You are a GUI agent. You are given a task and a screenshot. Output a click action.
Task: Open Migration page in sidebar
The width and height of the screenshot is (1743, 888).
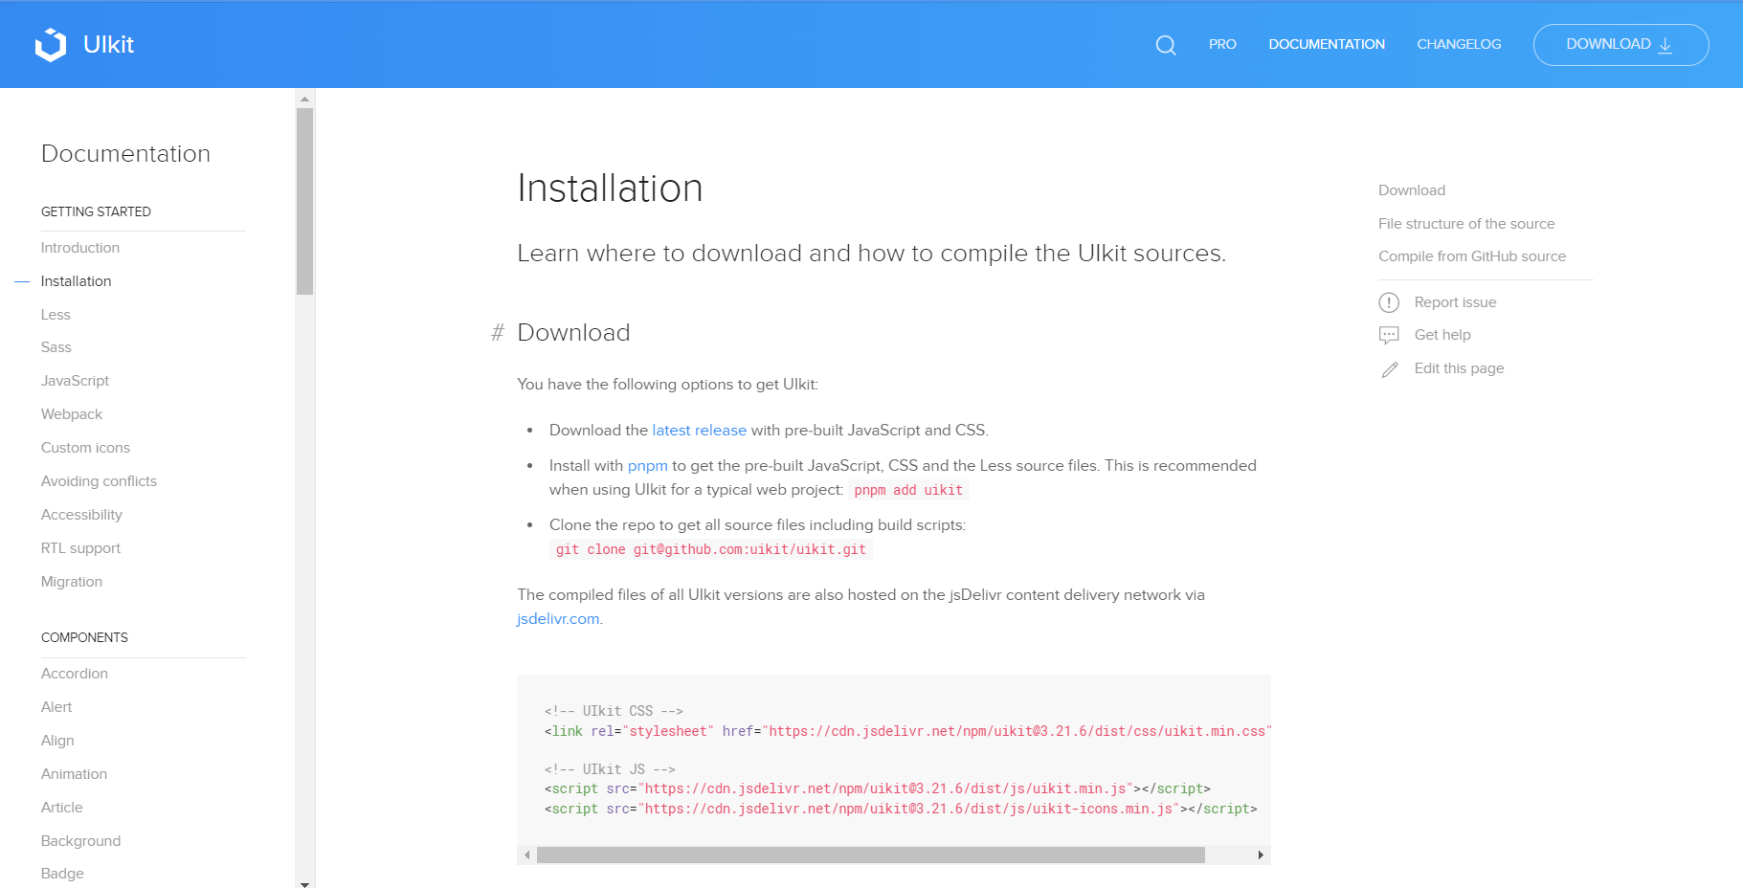(72, 582)
